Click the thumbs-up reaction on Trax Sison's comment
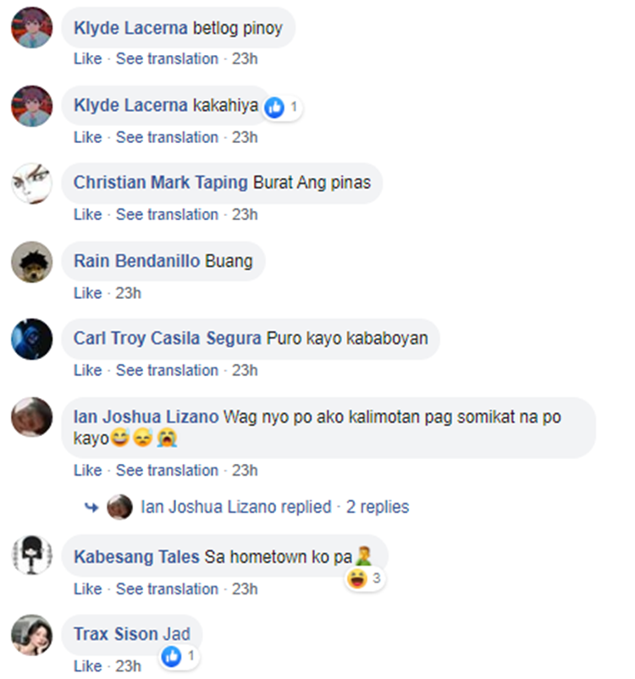The width and height of the screenshot is (635, 679). (x=172, y=656)
